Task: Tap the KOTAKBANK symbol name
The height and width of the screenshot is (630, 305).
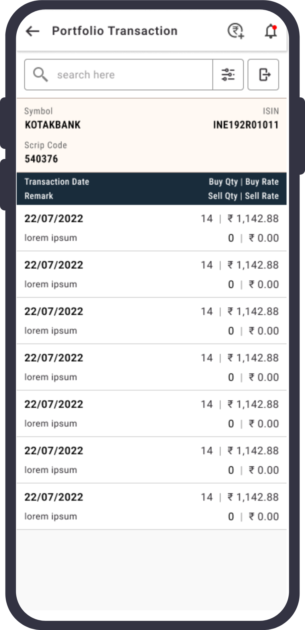Action: click(53, 125)
